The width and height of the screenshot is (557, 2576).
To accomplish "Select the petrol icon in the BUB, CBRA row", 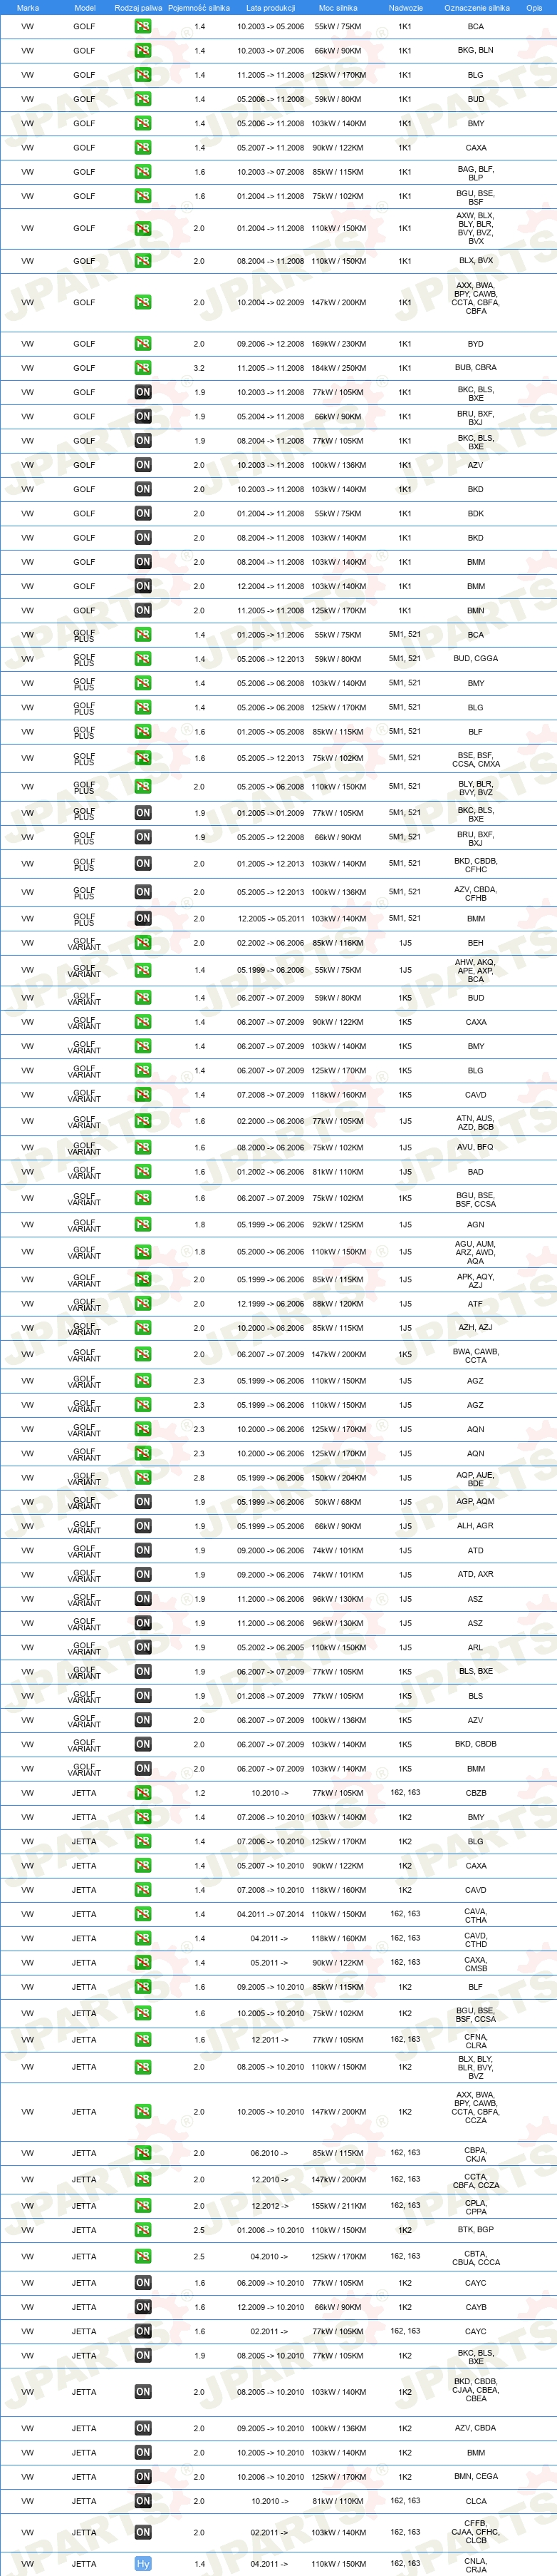I will point(142,368).
